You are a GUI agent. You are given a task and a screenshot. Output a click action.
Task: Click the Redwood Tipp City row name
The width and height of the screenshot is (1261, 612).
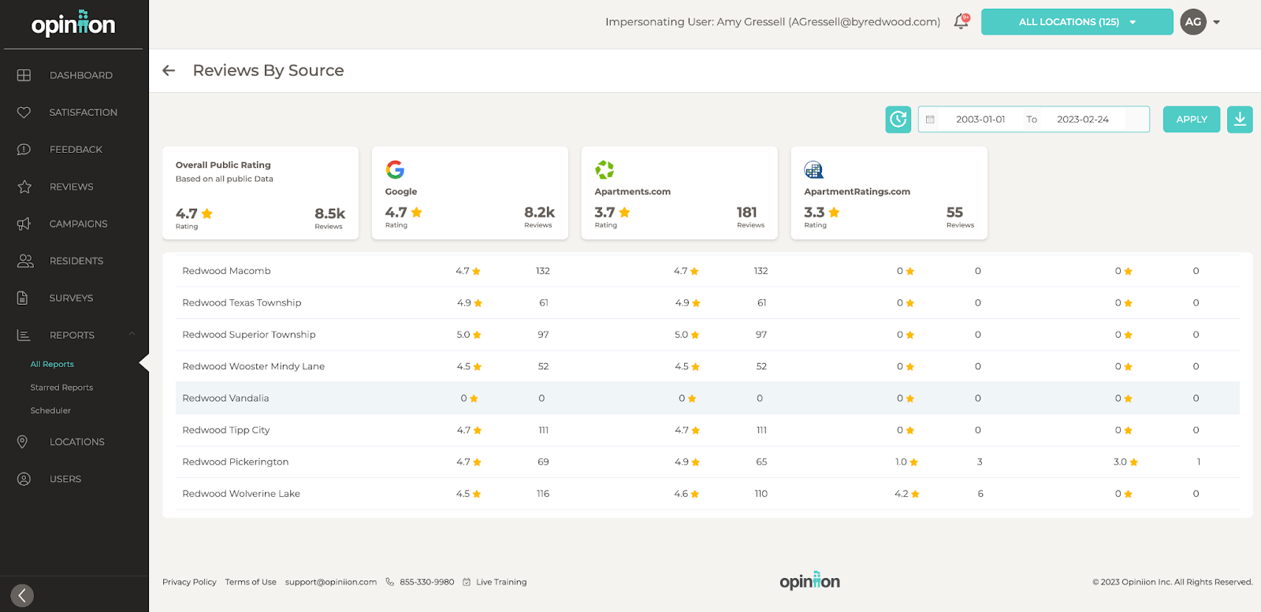coord(226,430)
